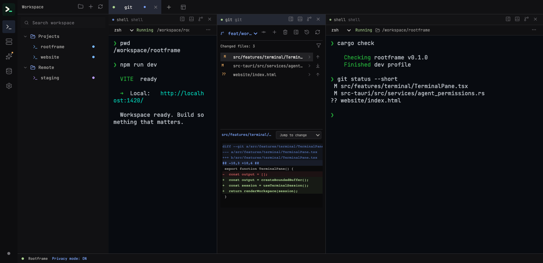Collapse the Projects folder
This screenshot has height=263, width=543.
(x=26, y=36)
